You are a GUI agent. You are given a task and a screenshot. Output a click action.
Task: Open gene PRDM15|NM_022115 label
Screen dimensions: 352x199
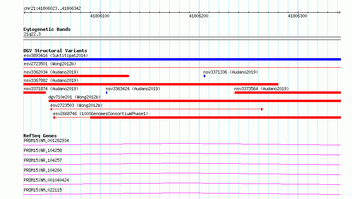click(43, 190)
